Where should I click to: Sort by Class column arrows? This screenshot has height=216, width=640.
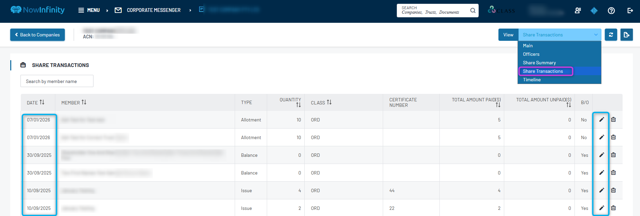tap(329, 102)
